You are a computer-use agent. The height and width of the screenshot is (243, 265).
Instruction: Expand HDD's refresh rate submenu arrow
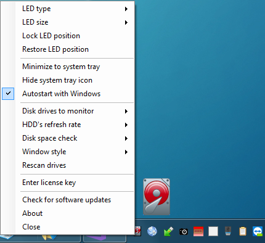click(126, 125)
